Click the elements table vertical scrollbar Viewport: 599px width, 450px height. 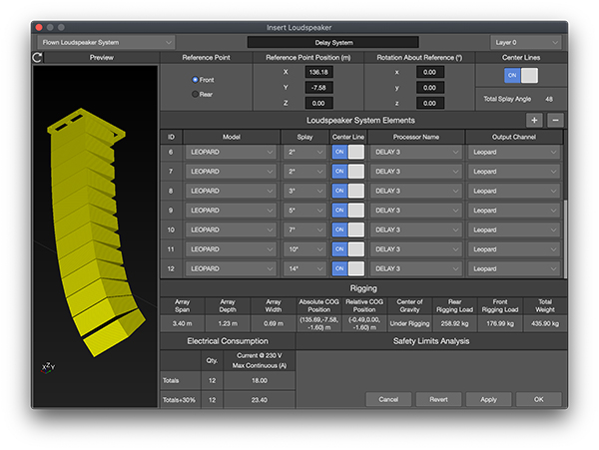pyautogui.click(x=565, y=238)
